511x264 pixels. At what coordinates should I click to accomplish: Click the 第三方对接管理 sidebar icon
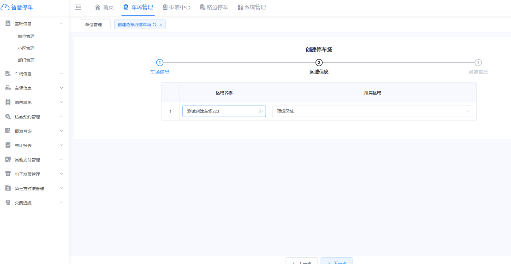point(8,188)
